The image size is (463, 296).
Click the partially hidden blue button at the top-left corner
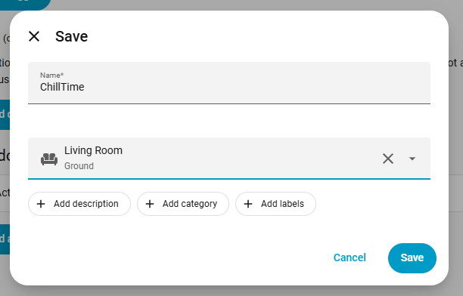[x=25, y=5]
